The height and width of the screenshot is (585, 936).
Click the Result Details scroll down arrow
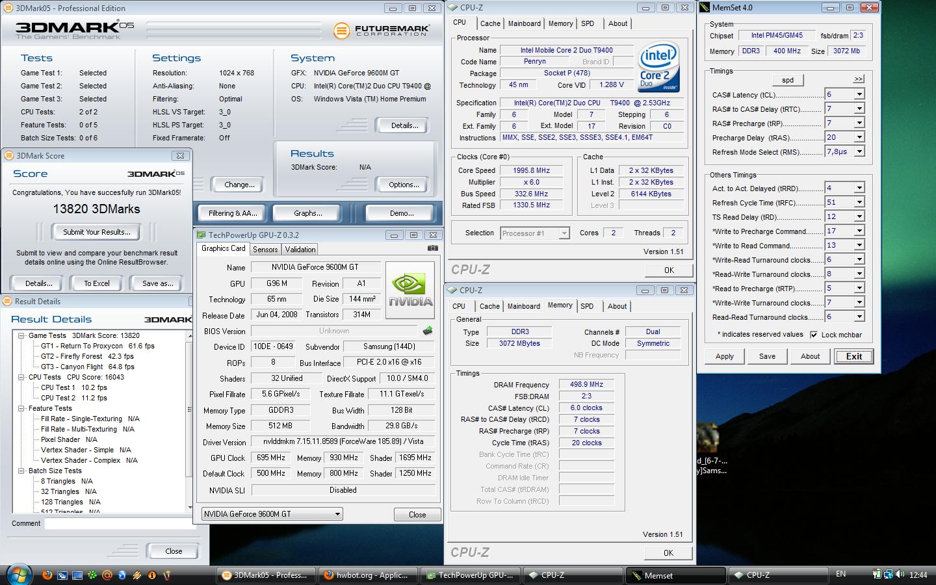(x=190, y=507)
